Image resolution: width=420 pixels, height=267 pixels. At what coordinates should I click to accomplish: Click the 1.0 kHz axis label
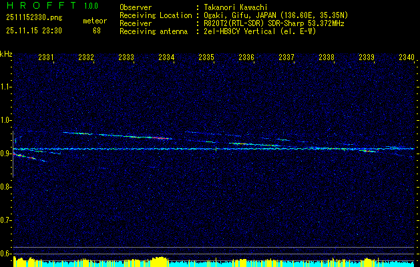click(5, 120)
